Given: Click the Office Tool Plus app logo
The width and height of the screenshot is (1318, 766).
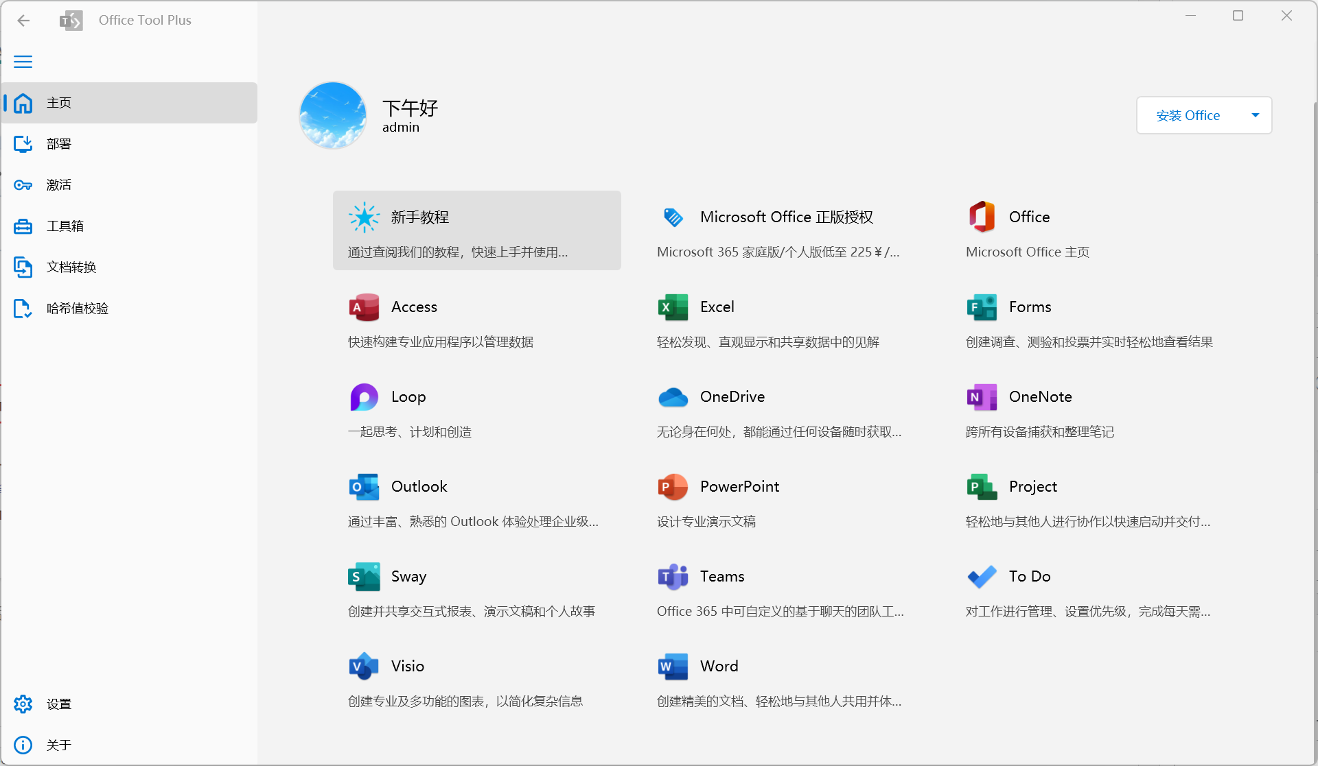Looking at the screenshot, I should [x=71, y=21].
